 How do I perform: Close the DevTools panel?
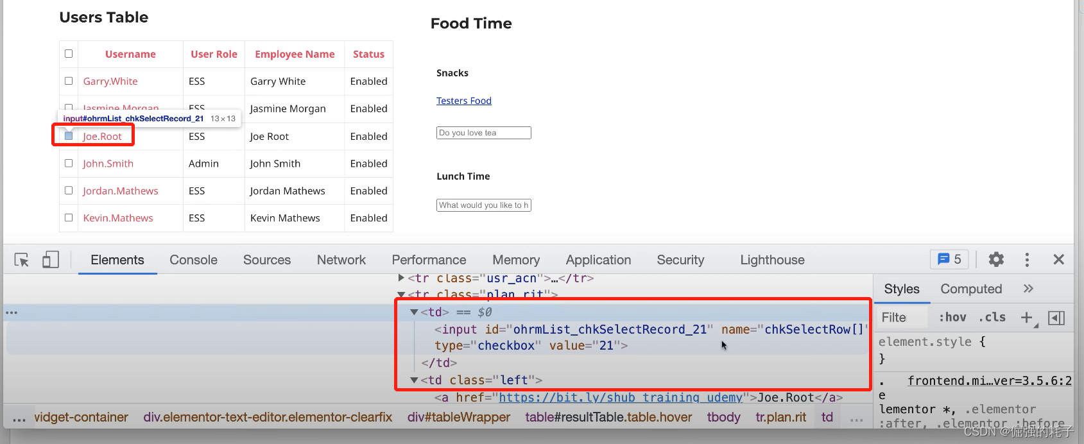[x=1059, y=259]
